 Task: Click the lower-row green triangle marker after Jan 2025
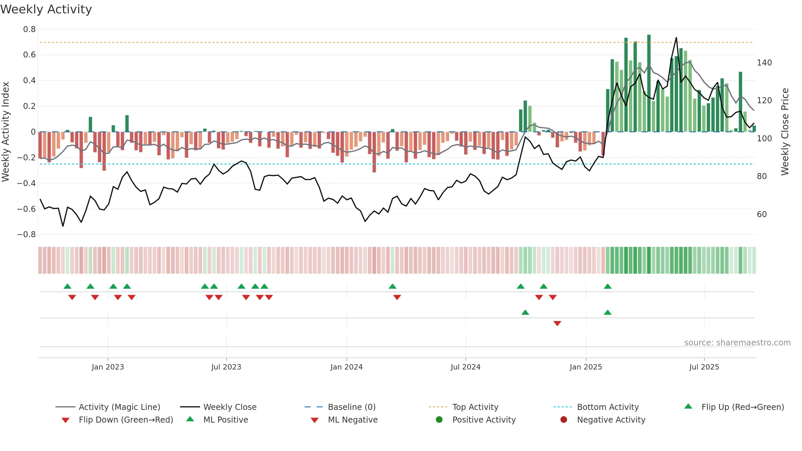(x=608, y=312)
